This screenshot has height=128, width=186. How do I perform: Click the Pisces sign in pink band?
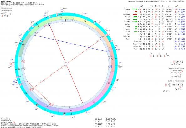109,83
